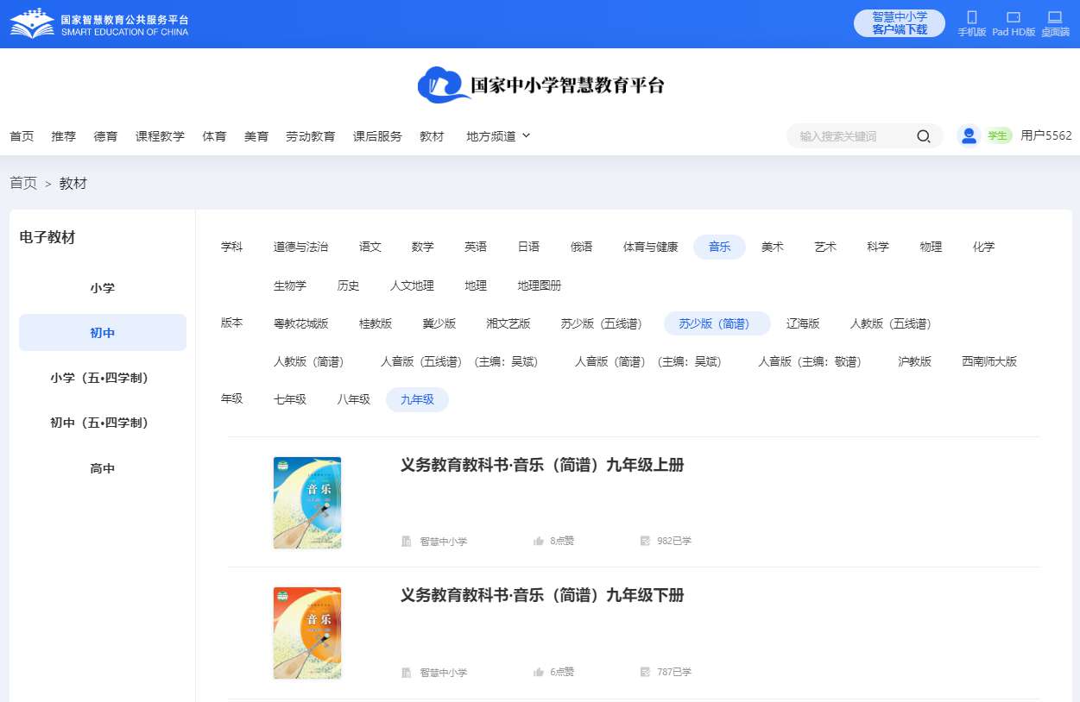1080x702 pixels.
Task: Choose the 桂教版 edition
Action: 376,323
